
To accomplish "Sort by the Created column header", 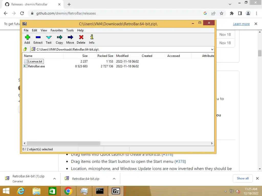I will [153, 56].
